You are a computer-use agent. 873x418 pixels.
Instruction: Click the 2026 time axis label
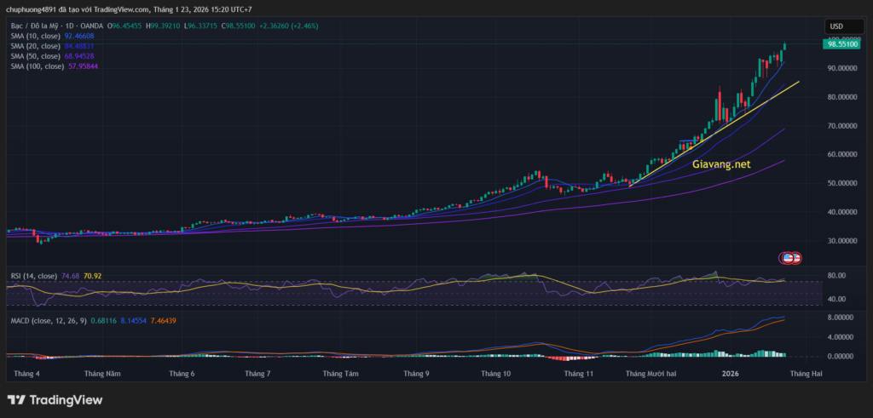click(731, 373)
